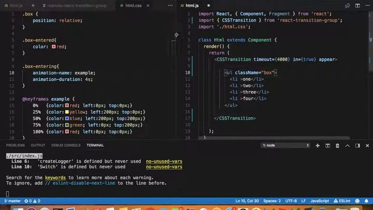Click the ./src/index.js path in terminal
Image resolution: width=373 pixels, height=210 pixels.
[x=24, y=156]
